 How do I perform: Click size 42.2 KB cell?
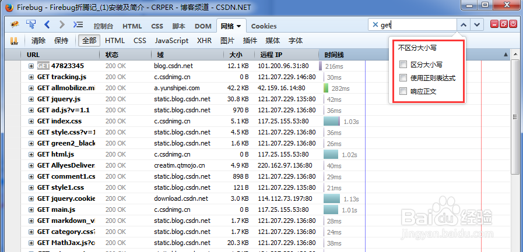tap(237, 88)
